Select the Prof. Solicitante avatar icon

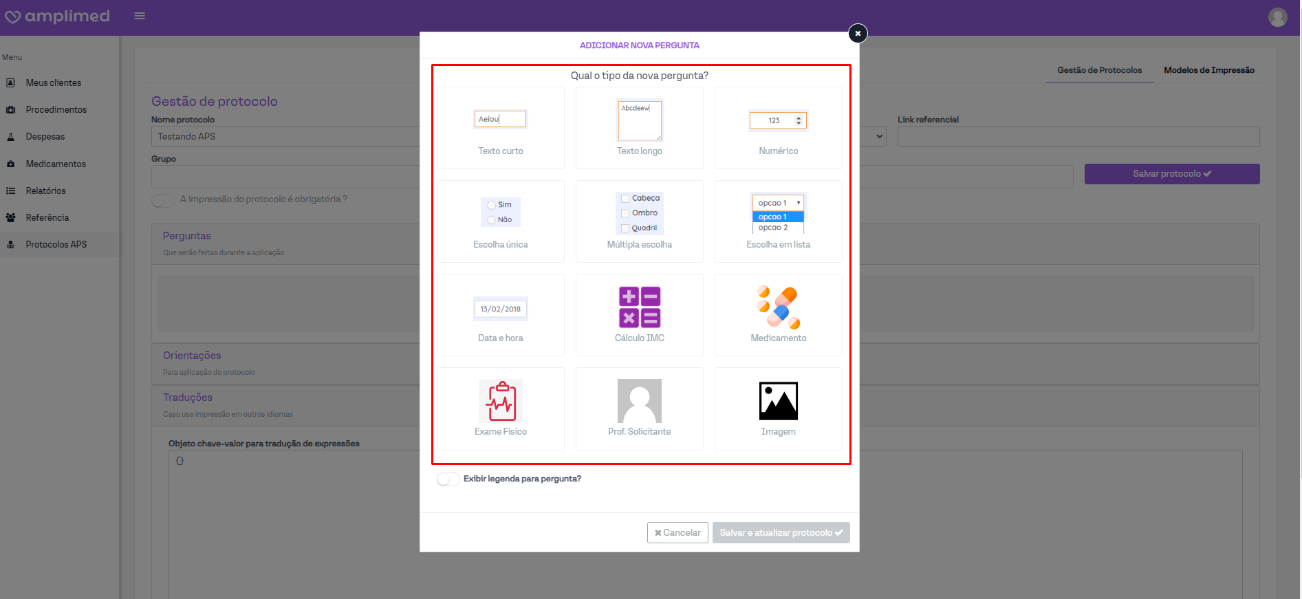tap(639, 401)
